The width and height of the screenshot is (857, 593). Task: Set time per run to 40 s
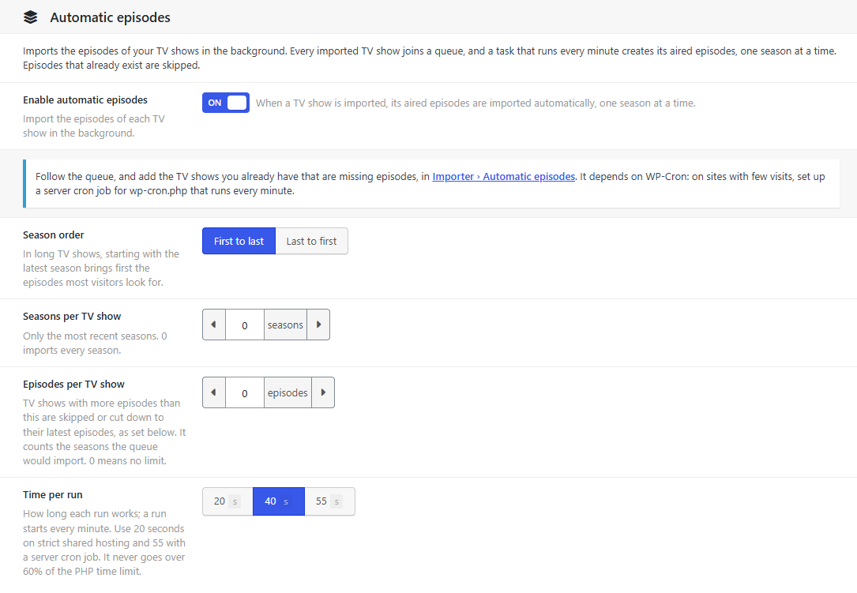pyautogui.click(x=279, y=501)
